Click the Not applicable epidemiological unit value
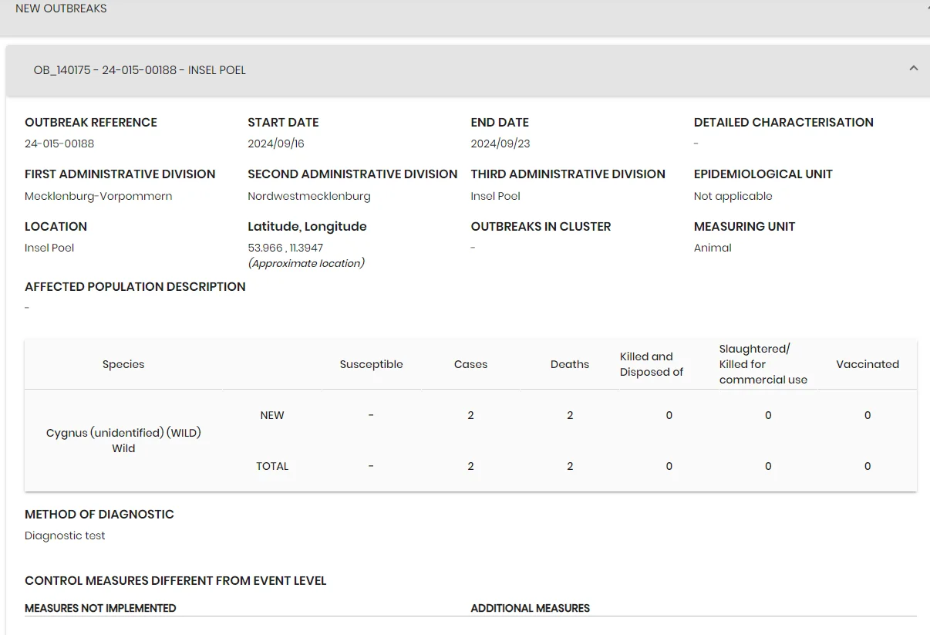This screenshot has height=635, width=930. click(733, 196)
